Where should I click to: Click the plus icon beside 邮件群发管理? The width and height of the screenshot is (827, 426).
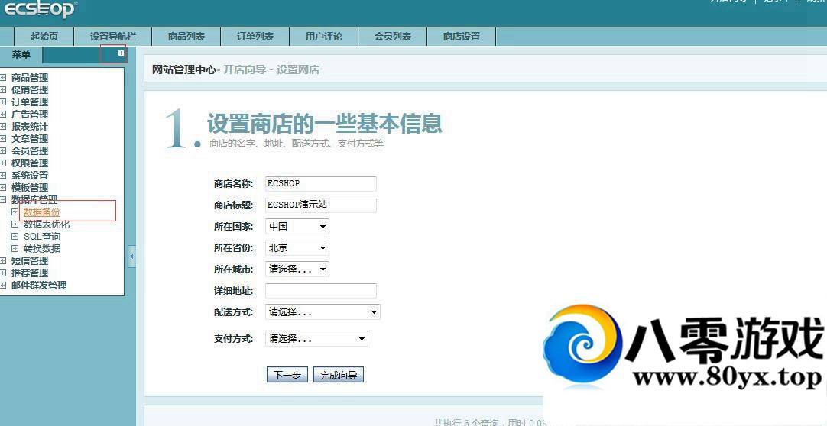tap(4, 285)
